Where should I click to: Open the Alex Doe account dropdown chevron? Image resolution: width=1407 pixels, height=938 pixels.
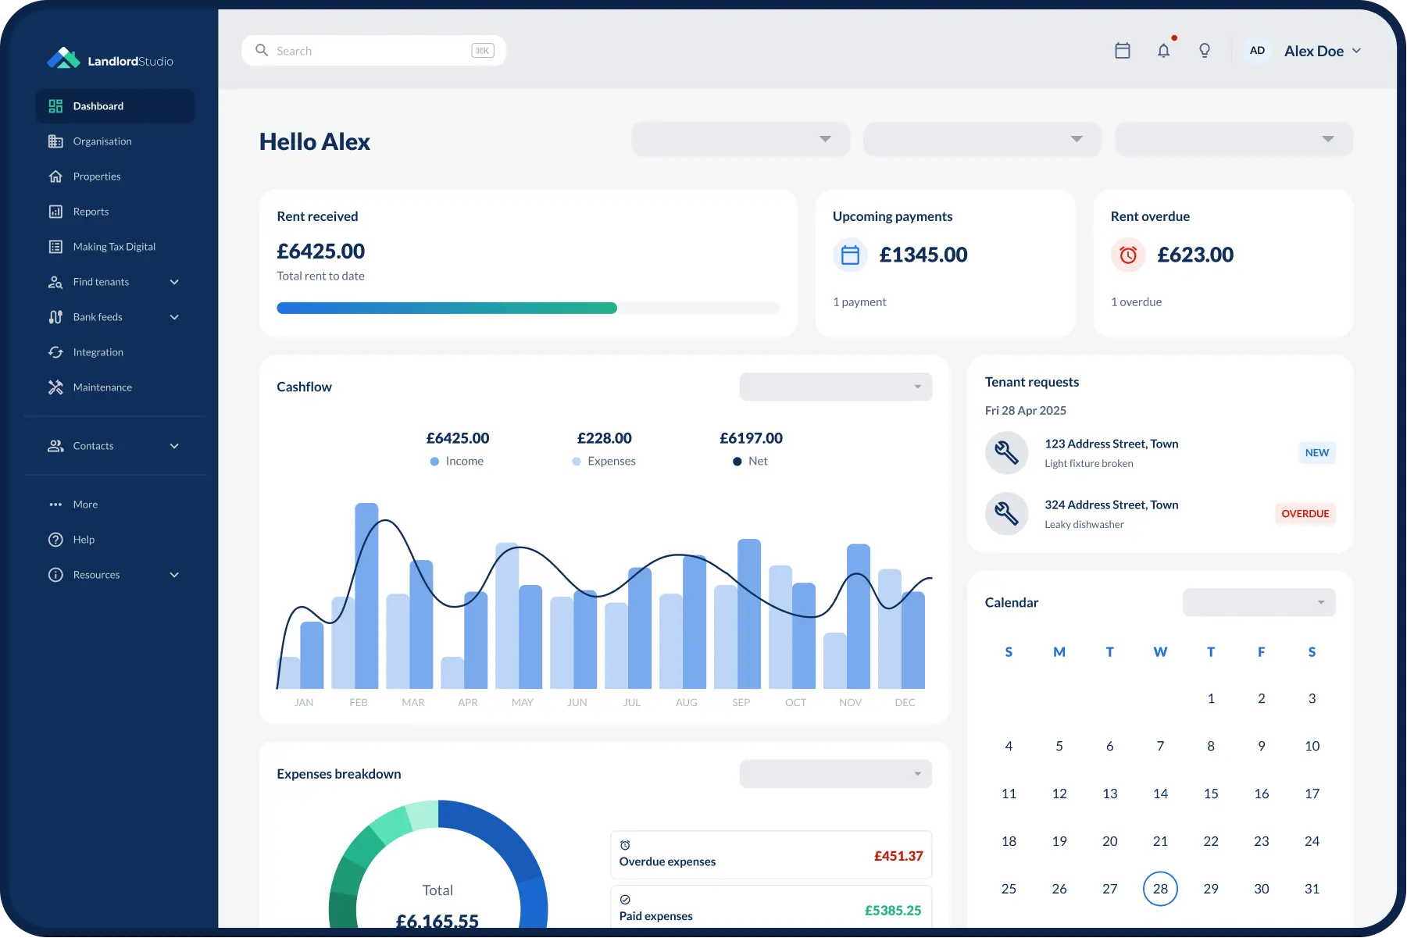[1356, 51]
